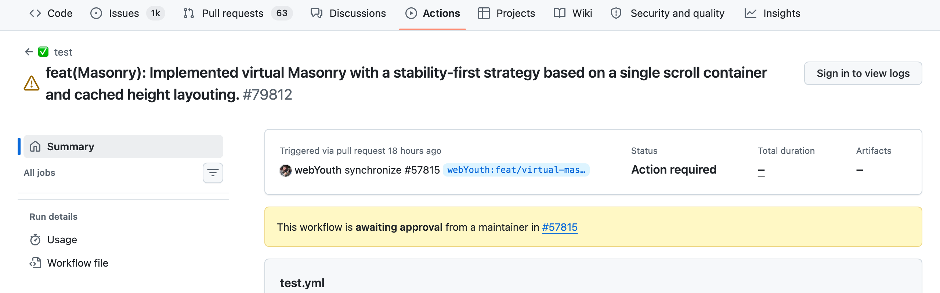Switch to the Actions tab
This screenshot has width=940, height=293.
[x=433, y=14]
